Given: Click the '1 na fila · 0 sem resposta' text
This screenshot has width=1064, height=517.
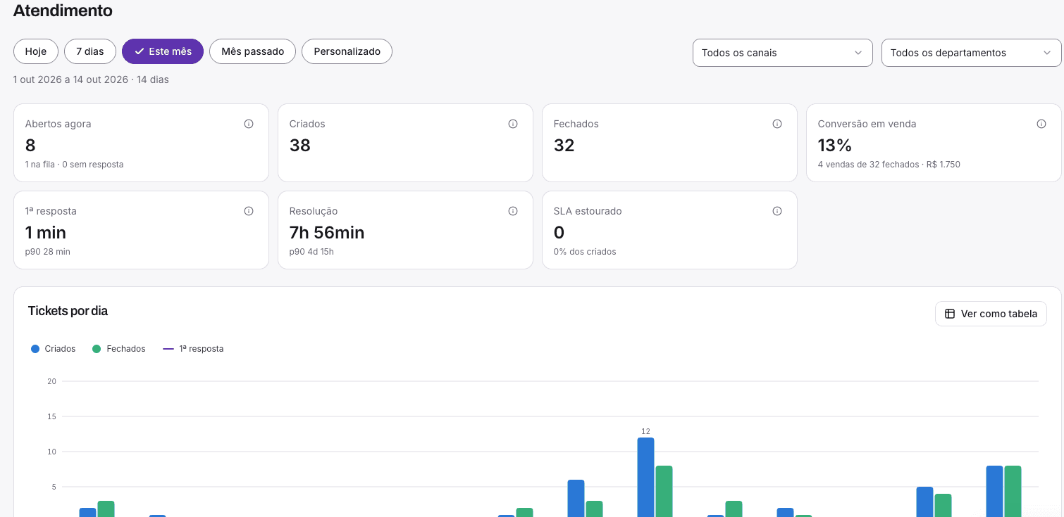Looking at the screenshot, I should click(x=74, y=165).
